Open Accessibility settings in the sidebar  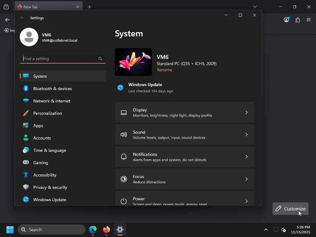[63, 175]
